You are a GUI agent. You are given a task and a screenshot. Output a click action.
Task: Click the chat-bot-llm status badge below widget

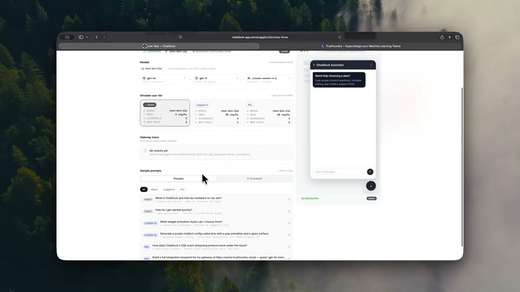(x=310, y=198)
